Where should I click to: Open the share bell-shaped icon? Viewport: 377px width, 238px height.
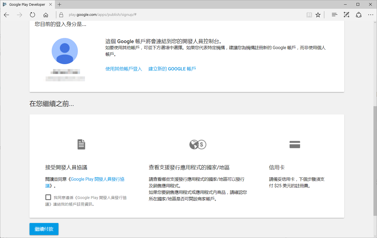[359, 15]
